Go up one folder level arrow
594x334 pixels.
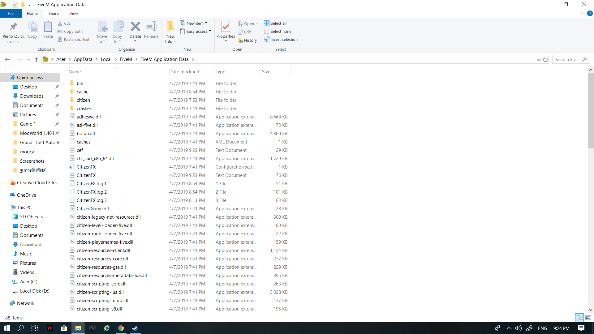pyautogui.click(x=37, y=59)
